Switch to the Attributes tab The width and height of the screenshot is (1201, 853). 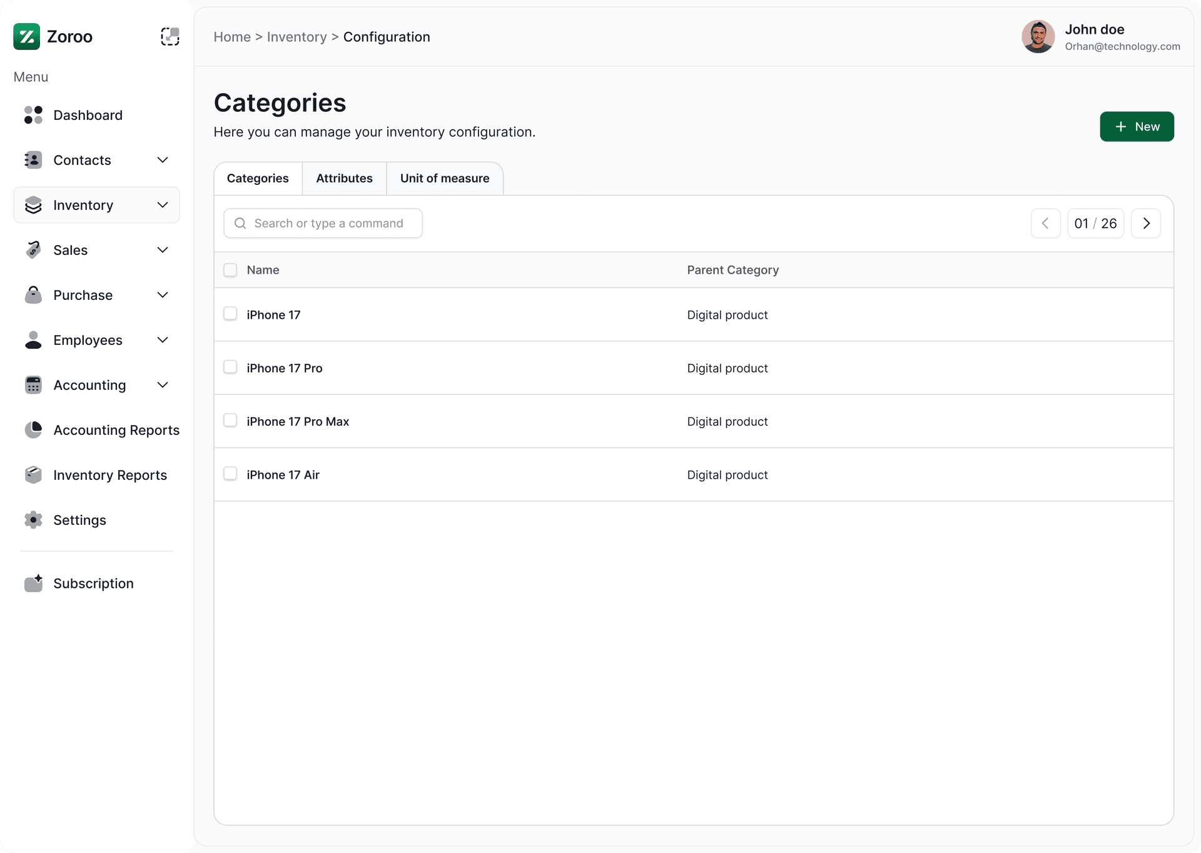344,178
